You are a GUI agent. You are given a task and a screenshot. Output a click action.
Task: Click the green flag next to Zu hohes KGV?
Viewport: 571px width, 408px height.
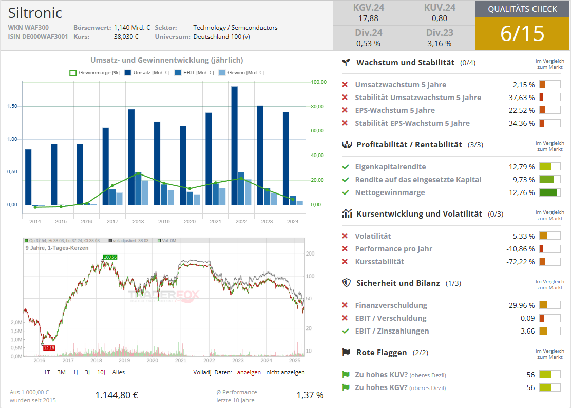pyautogui.click(x=346, y=387)
